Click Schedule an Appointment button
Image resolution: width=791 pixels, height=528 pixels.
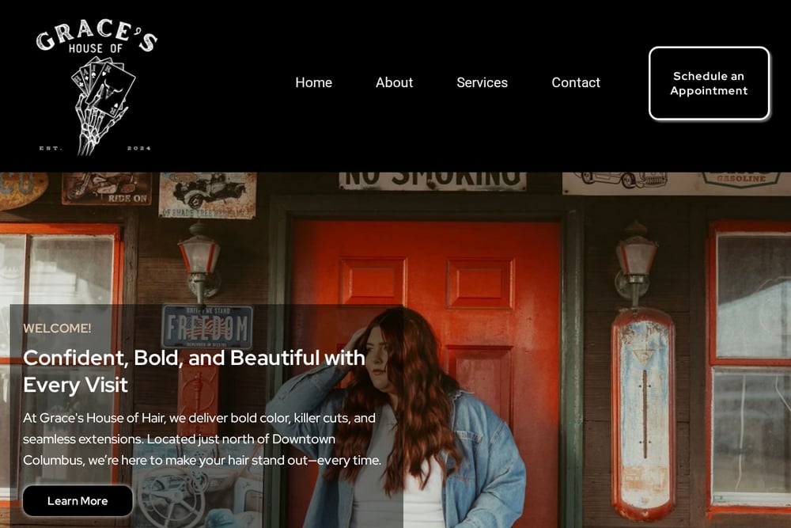pos(710,83)
